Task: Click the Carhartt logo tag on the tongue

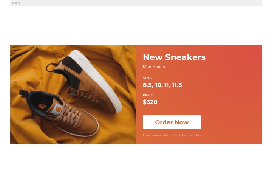Action: point(58,108)
